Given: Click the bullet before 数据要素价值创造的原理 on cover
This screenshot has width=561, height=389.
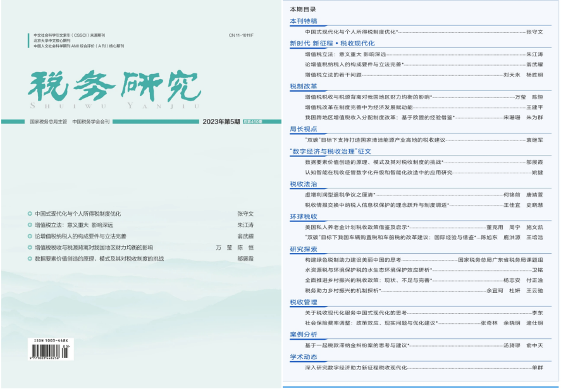Looking at the screenshot, I should point(30,259).
